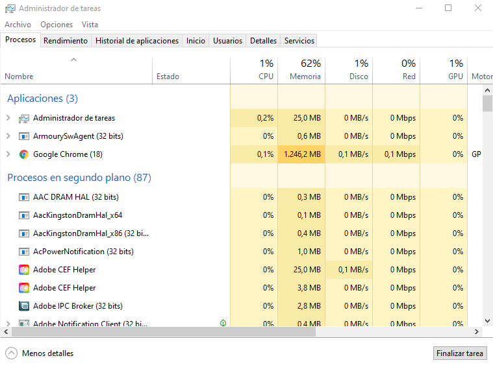The height and width of the screenshot is (369, 493).
Task: Click the green leaf suspended status icon
Action: pos(223,323)
